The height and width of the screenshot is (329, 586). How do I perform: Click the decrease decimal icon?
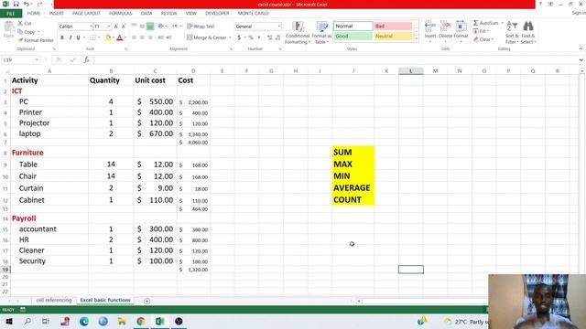coord(277,37)
